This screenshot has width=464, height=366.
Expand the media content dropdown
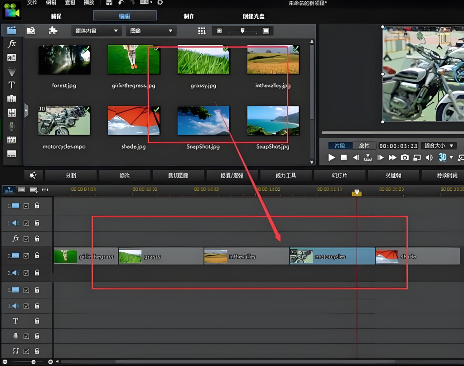click(x=97, y=31)
